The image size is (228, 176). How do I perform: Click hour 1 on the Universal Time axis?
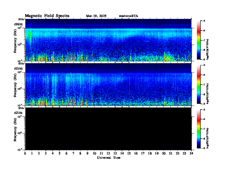point(32,153)
